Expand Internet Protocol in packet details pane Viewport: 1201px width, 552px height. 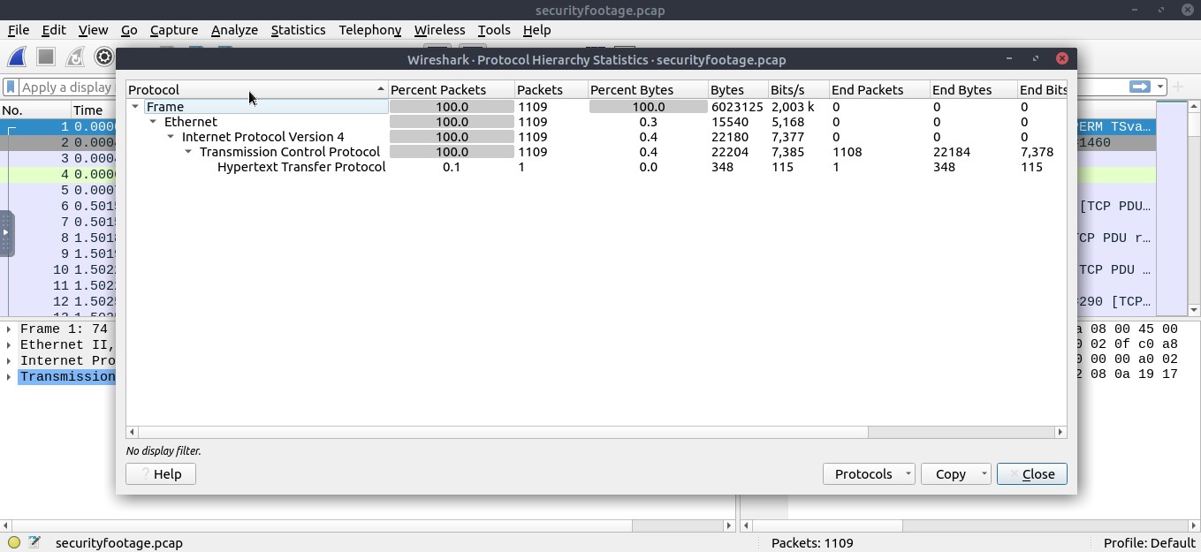pos(9,360)
